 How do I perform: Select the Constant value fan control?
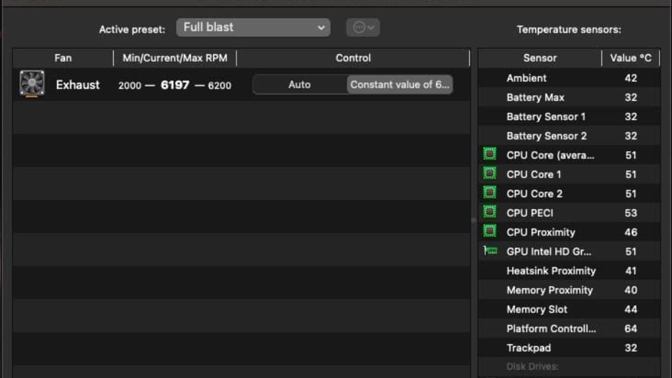pos(400,85)
